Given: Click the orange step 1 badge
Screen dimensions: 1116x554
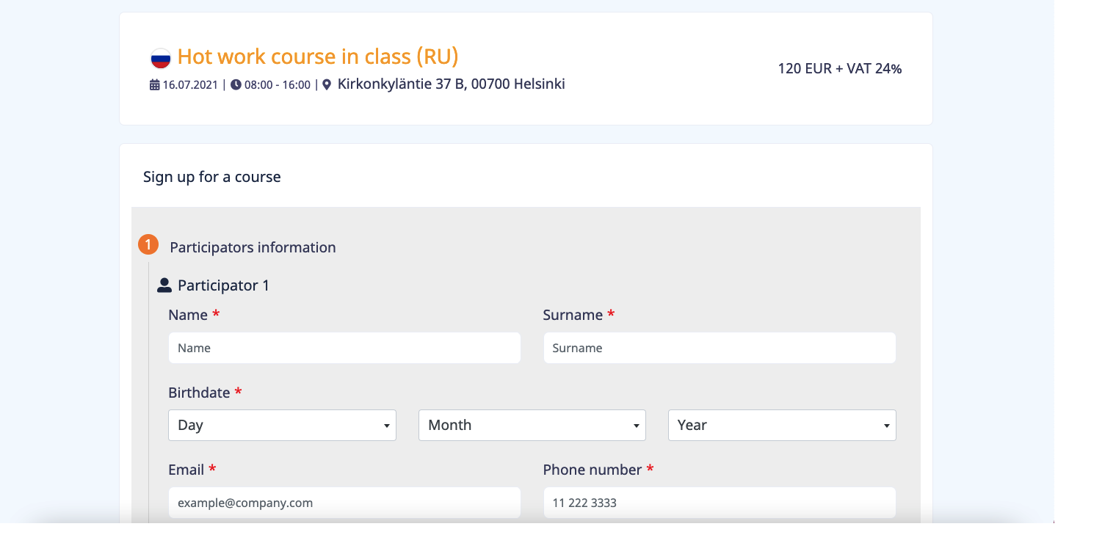Looking at the screenshot, I should coord(148,244).
